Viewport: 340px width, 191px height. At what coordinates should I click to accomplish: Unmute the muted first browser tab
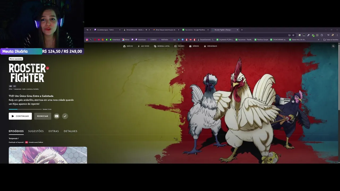click(x=87, y=30)
